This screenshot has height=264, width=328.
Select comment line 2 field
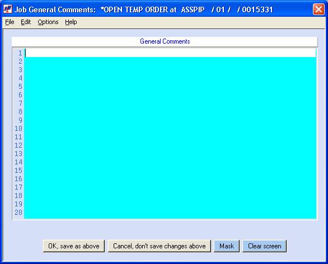click(170, 61)
